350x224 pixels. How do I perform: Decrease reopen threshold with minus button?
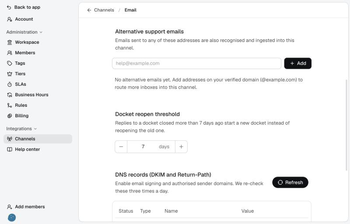(121, 147)
